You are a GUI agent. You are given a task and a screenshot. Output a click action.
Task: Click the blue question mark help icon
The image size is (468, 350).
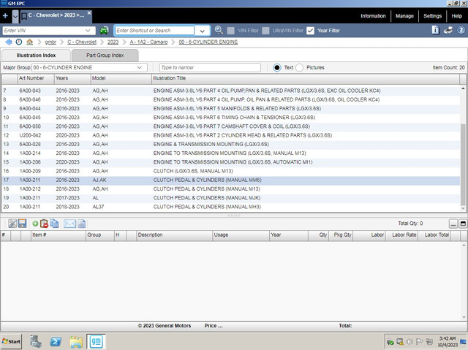[x=461, y=30]
